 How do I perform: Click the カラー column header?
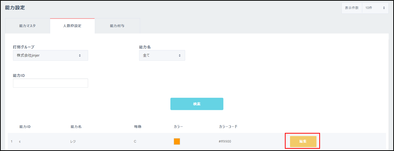coord(178,127)
